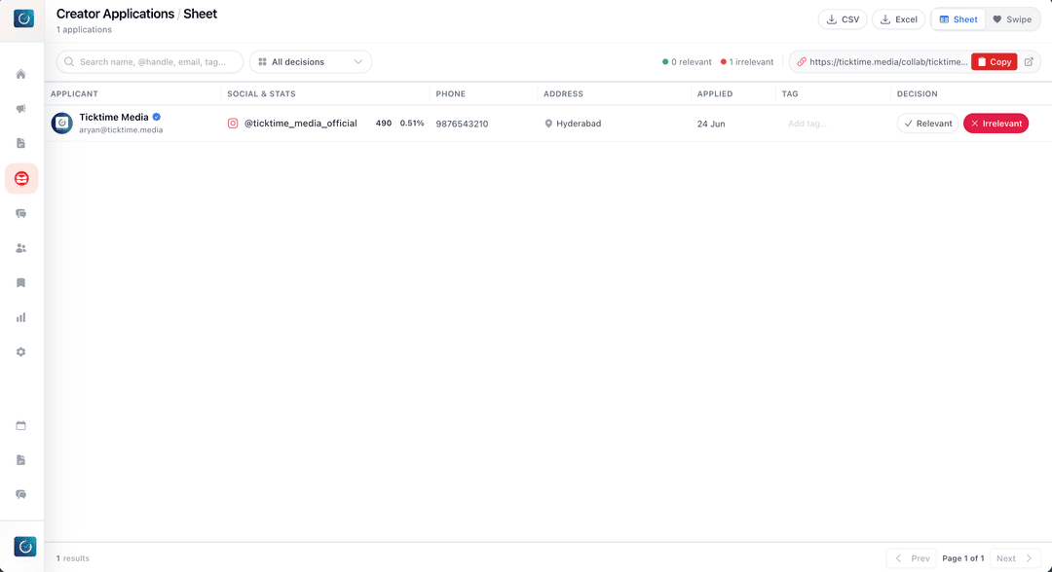
Task: Open the megaphone campaigns icon in sidebar
Action: point(20,109)
